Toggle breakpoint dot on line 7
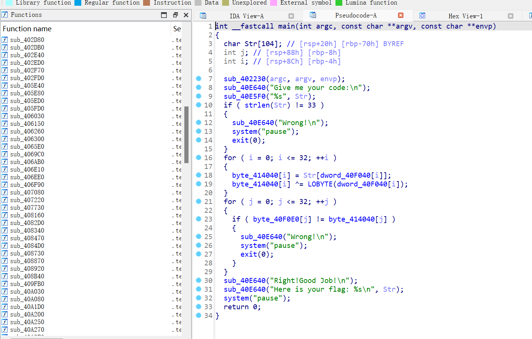Screen dimensions: 532x339 198,79
